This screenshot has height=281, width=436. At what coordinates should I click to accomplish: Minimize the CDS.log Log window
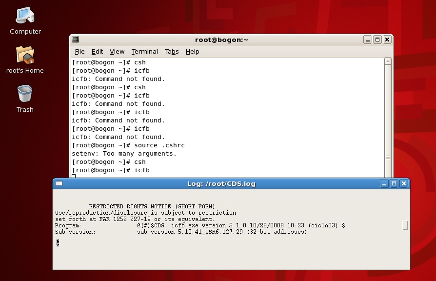pyautogui.click(x=384, y=183)
